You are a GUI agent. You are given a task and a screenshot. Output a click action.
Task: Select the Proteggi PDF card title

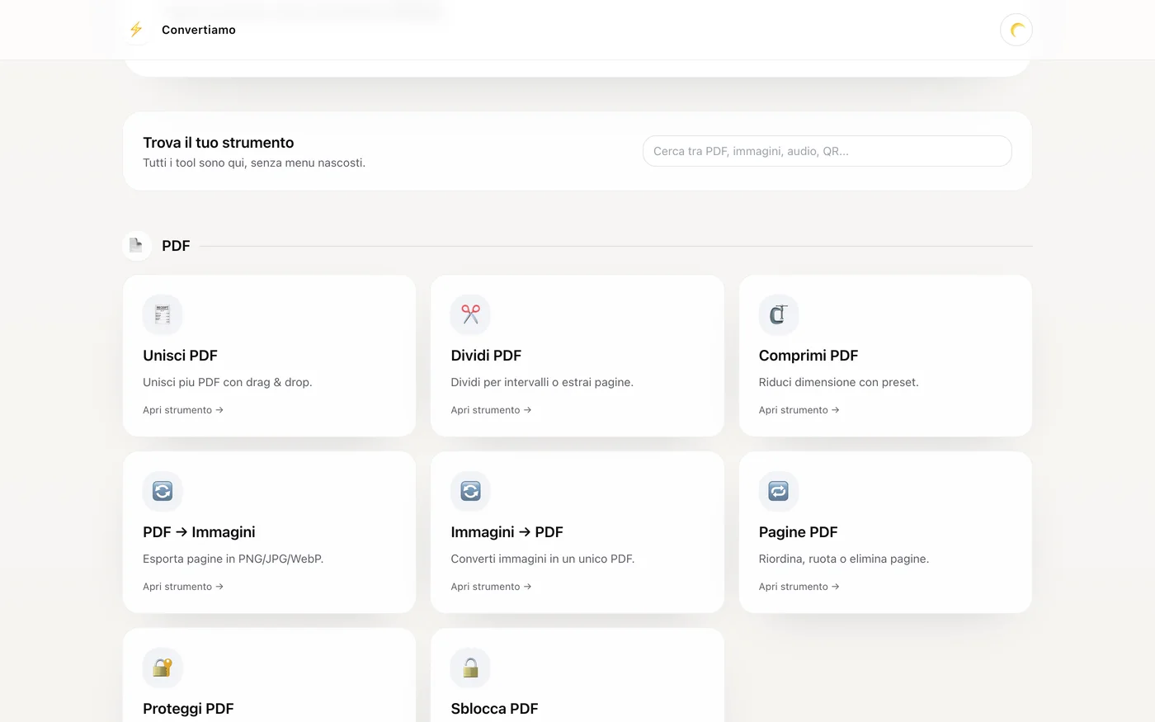pyautogui.click(x=188, y=709)
